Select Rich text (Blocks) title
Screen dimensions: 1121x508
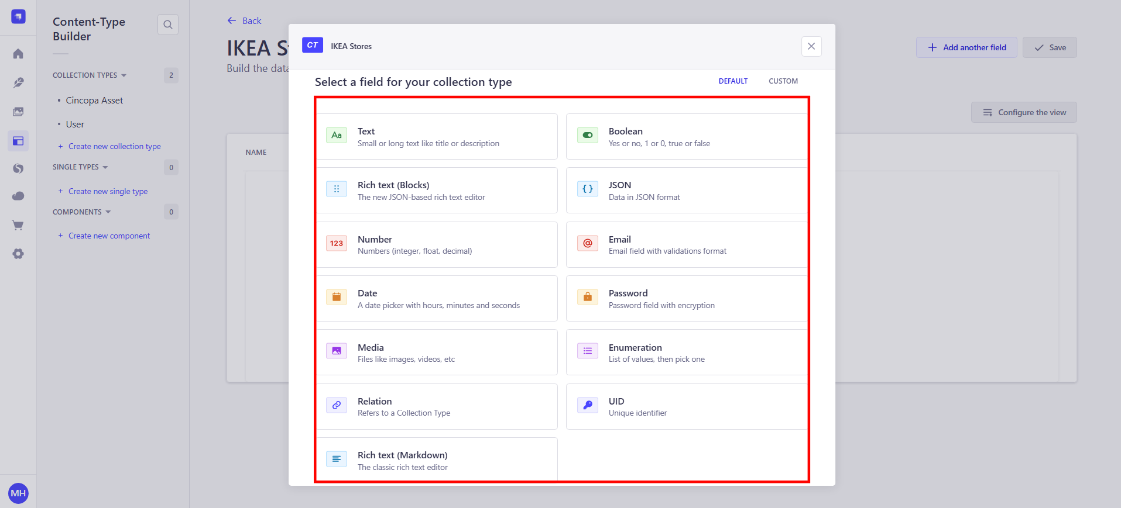(x=393, y=185)
